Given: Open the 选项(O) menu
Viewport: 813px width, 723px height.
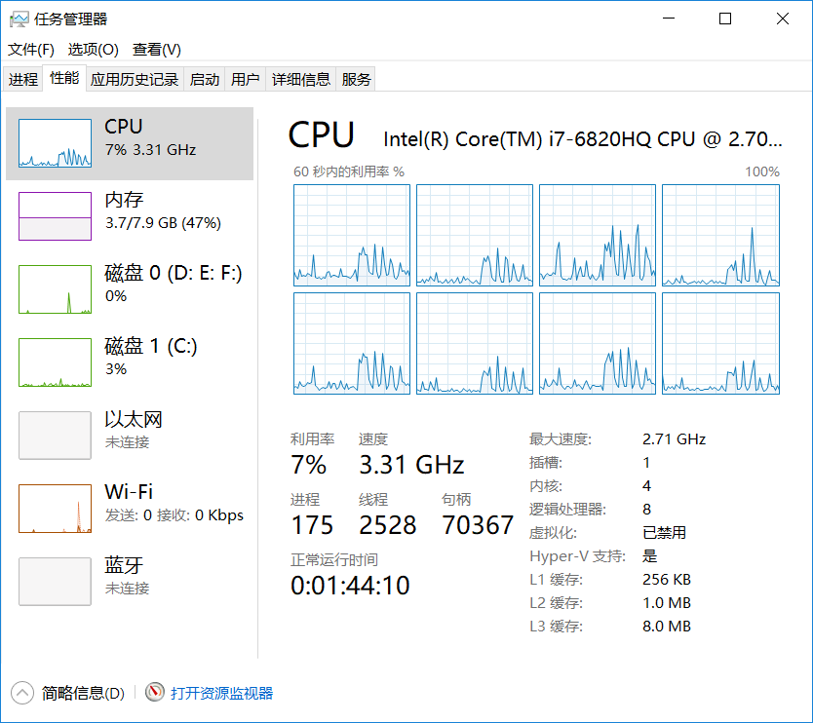Looking at the screenshot, I should 93,50.
